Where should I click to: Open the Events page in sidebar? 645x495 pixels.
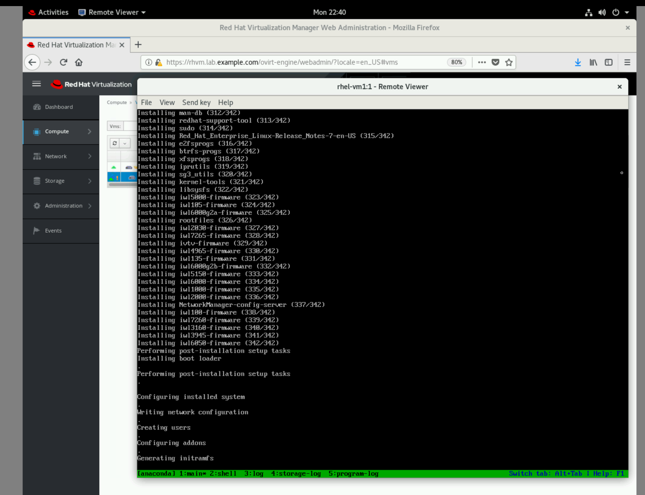(x=53, y=231)
